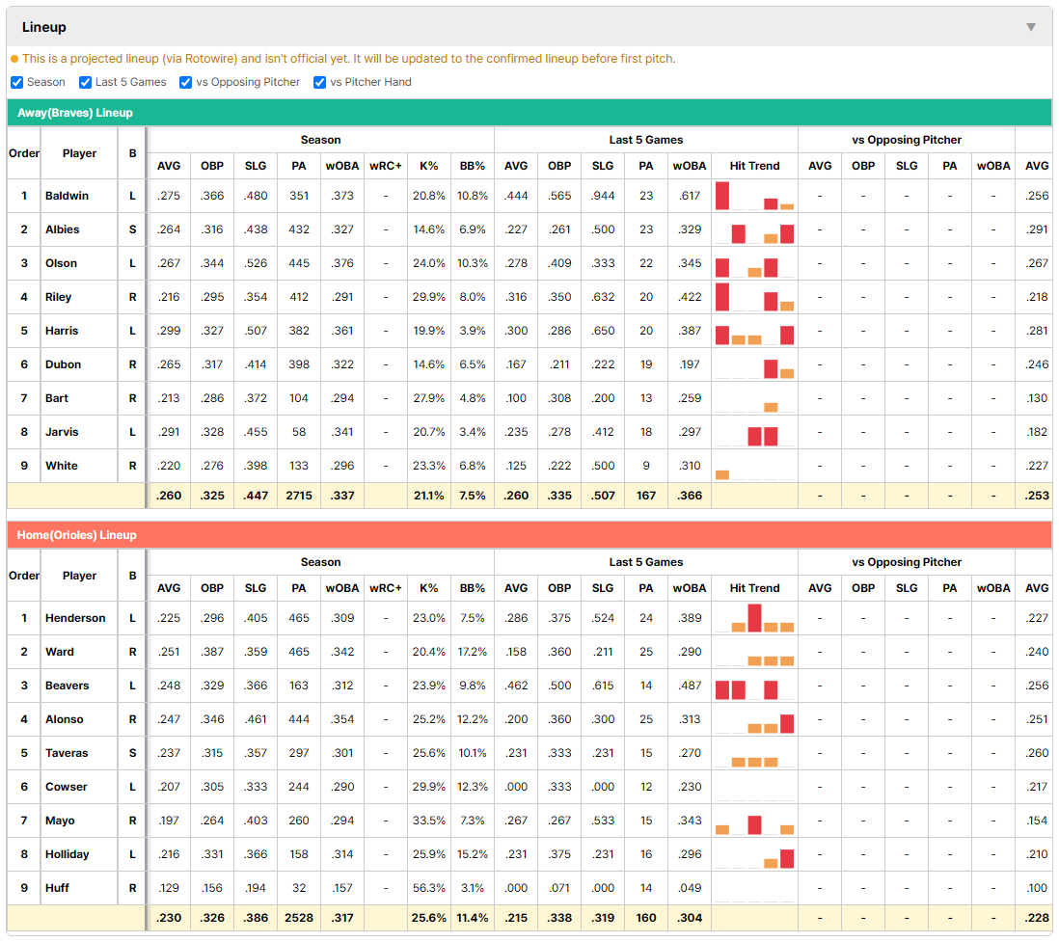
Task: Collapse the Lineup panel arrow
Action: click(1031, 27)
